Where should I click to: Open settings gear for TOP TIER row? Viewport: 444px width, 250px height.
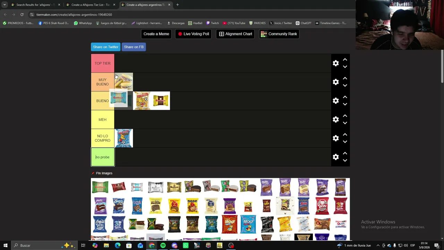pos(335,63)
